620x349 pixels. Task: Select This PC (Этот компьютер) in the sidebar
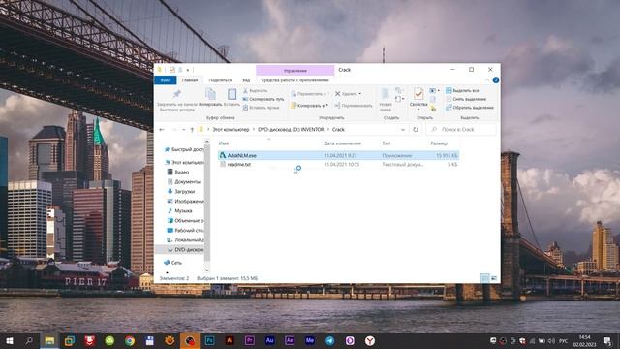184,162
